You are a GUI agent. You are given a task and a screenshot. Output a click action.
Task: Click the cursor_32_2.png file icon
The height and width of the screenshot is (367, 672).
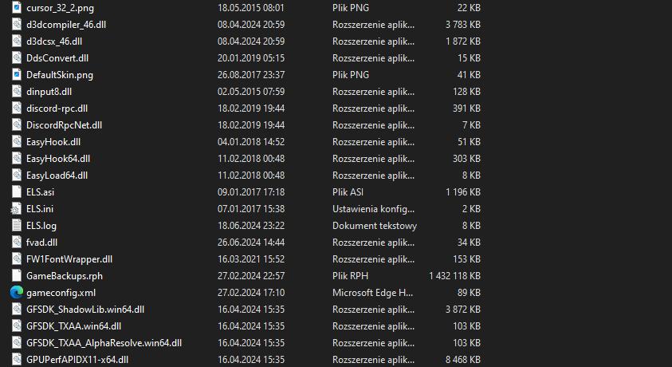[16, 7]
